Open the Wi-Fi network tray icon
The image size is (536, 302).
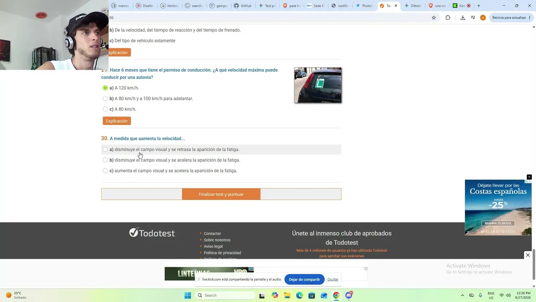point(502,295)
